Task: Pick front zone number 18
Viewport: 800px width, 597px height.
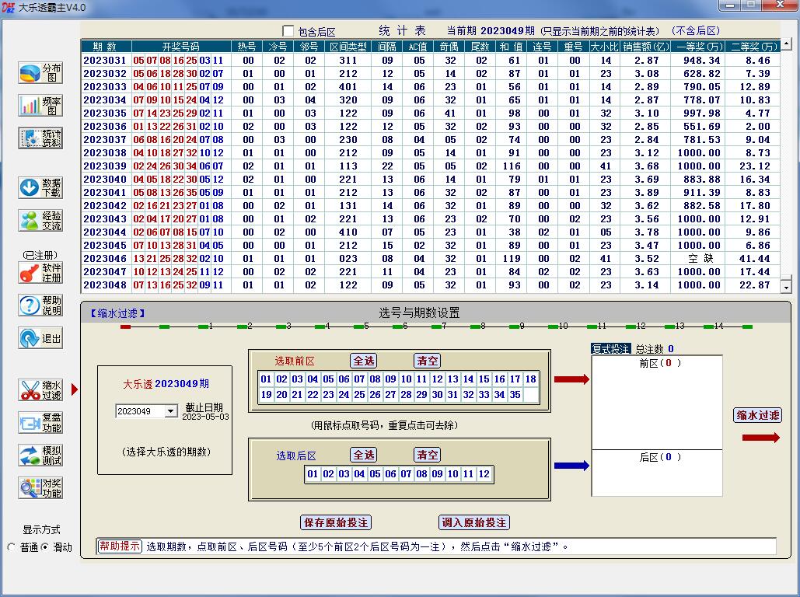Action: 530,379
